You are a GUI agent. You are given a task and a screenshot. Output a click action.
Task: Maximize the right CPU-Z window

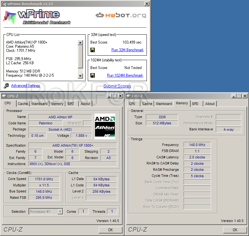pos(239,96)
